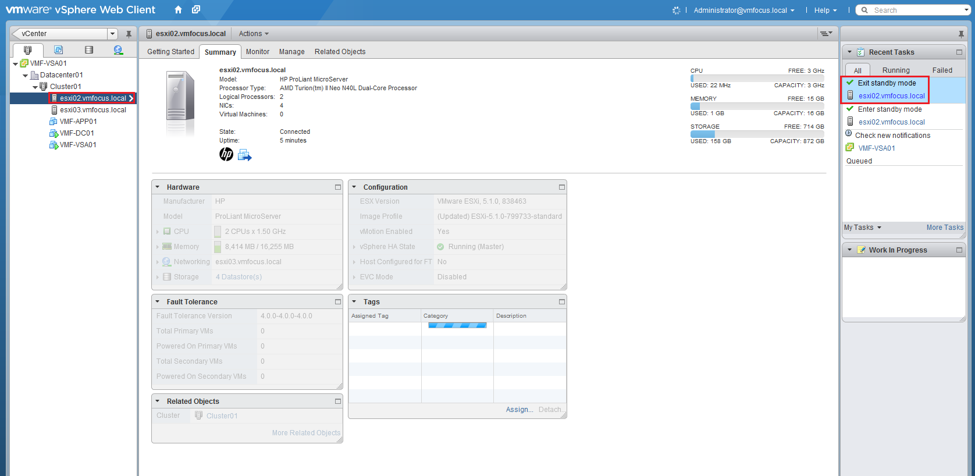The image size is (975, 476).
Task: Open the Related Objects tab
Action: pyautogui.click(x=340, y=52)
